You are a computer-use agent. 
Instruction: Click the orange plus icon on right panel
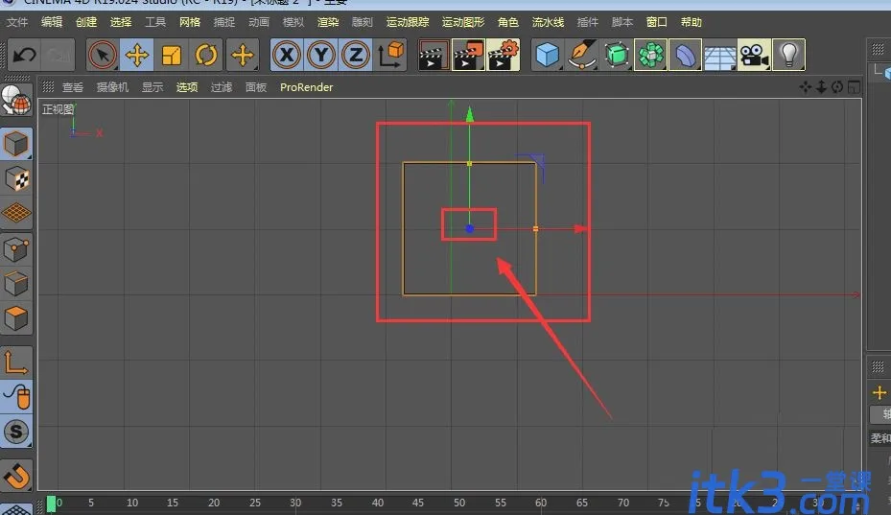879,392
